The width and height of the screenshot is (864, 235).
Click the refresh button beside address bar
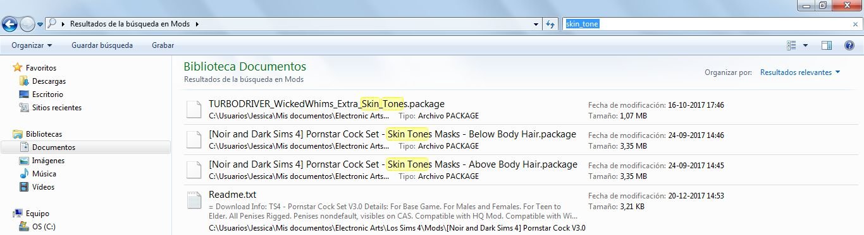coord(550,24)
